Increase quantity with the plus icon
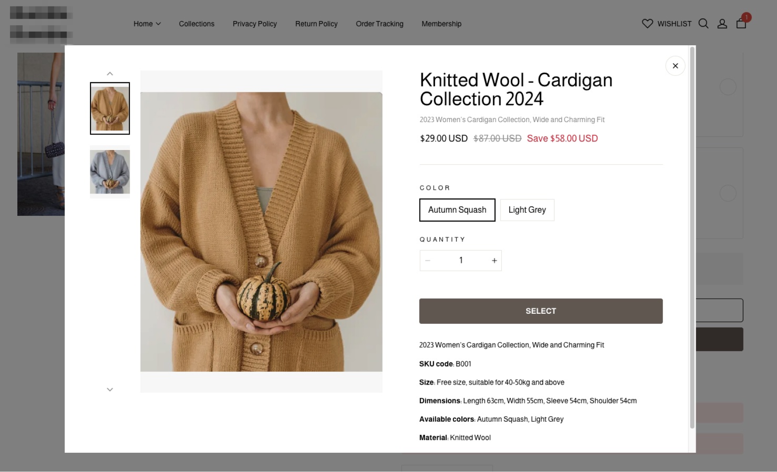 click(494, 261)
